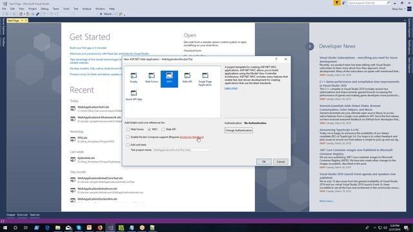Click OK in the ASP.NET dialog
The image size is (413, 232).
(x=264, y=162)
